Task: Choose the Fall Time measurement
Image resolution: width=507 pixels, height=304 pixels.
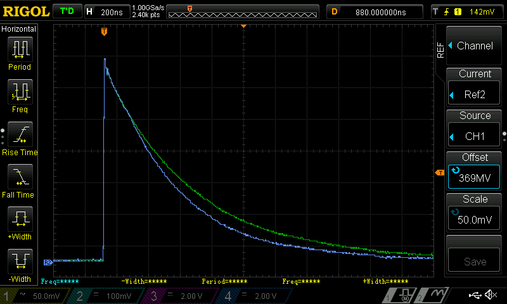Action: point(19,180)
